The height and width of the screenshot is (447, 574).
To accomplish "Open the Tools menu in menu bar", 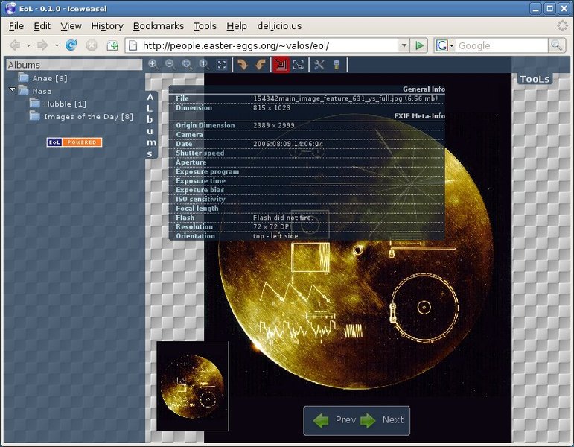I will tap(205, 26).
